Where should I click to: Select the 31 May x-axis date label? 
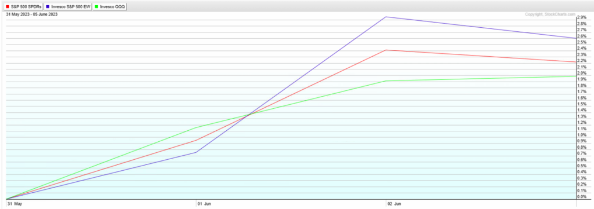coord(15,203)
